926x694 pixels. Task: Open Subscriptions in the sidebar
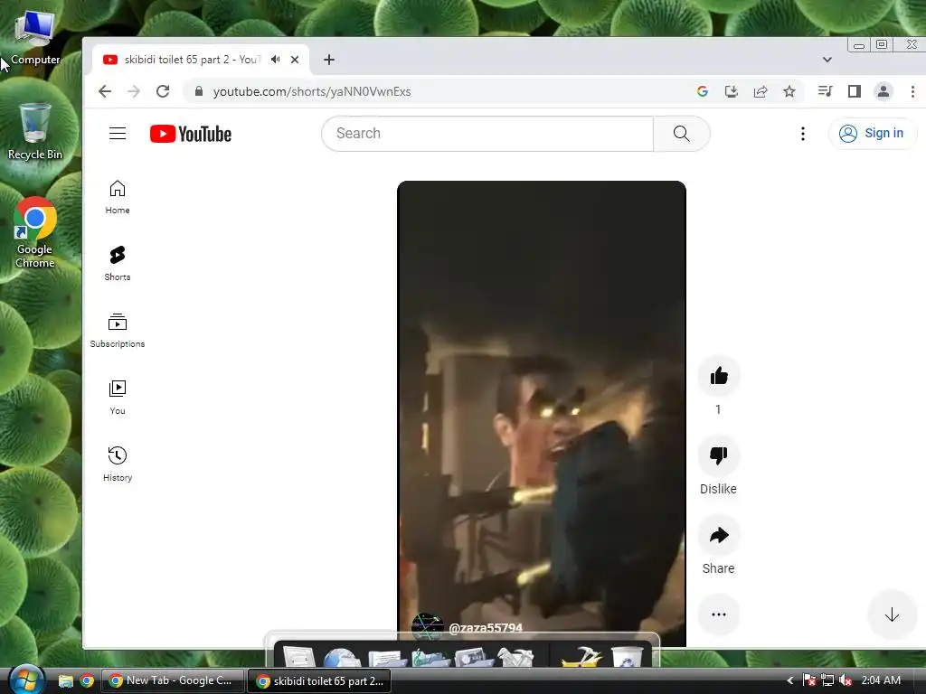tap(118, 331)
